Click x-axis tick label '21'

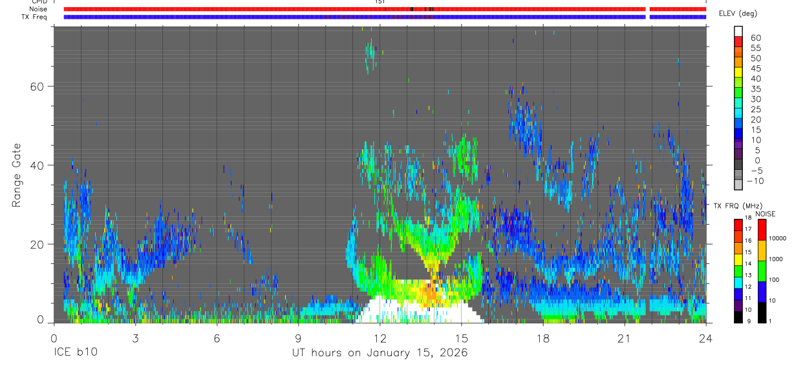tap(624, 338)
